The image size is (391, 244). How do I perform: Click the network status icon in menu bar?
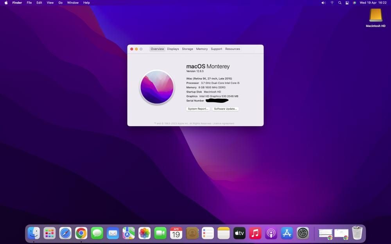(332, 3)
